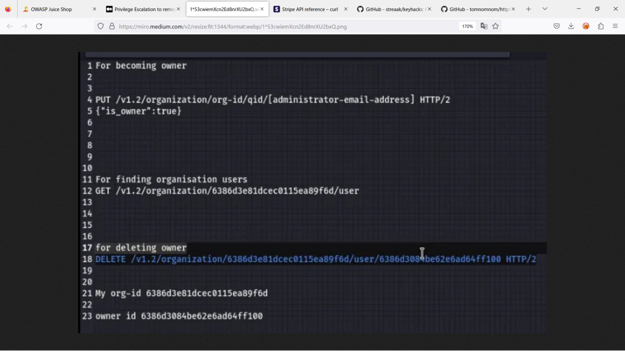625x351 pixels.
Task: Open the Stripe API reference – curl tab
Action: point(310,9)
